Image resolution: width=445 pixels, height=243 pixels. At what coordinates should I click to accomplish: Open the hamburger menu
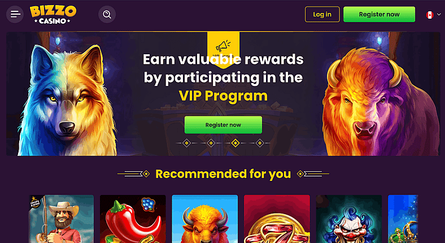click(x=15, y=14)
